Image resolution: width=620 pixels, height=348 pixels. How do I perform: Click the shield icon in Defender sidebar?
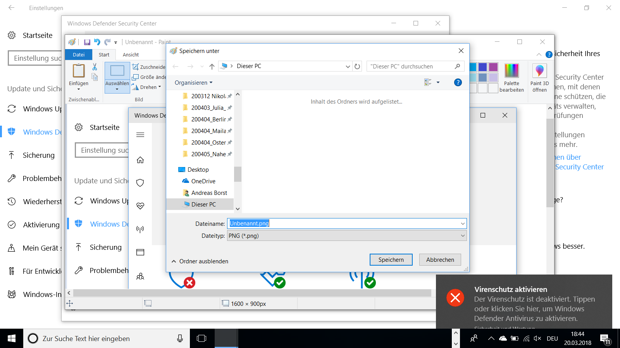[x=140, y=183]
